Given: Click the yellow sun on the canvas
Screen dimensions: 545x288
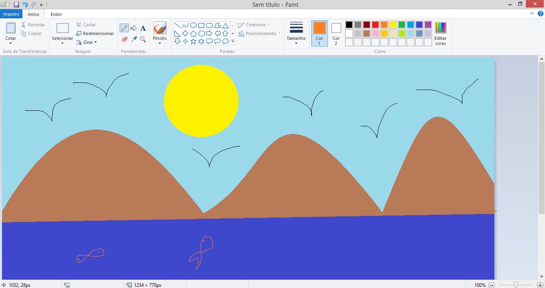Looking at the screenshot, I should click(201, 101).
